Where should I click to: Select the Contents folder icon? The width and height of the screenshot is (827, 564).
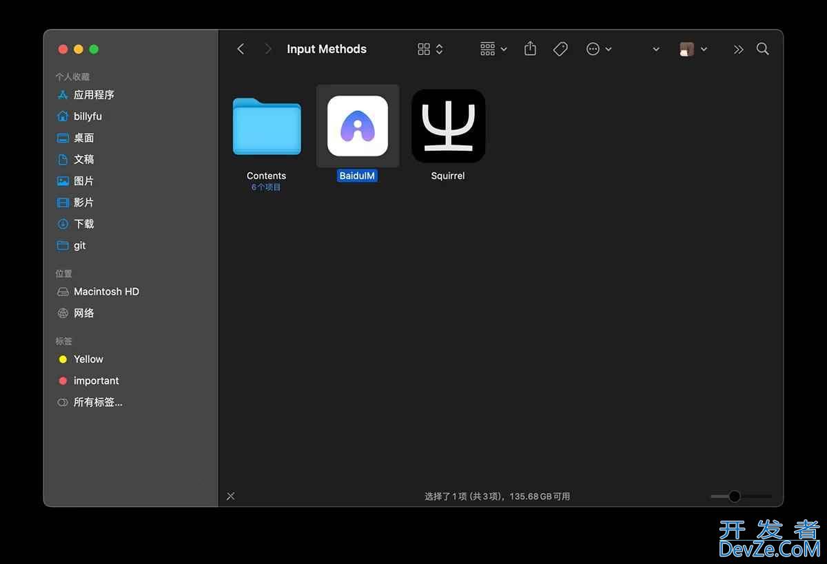(267, 127)
